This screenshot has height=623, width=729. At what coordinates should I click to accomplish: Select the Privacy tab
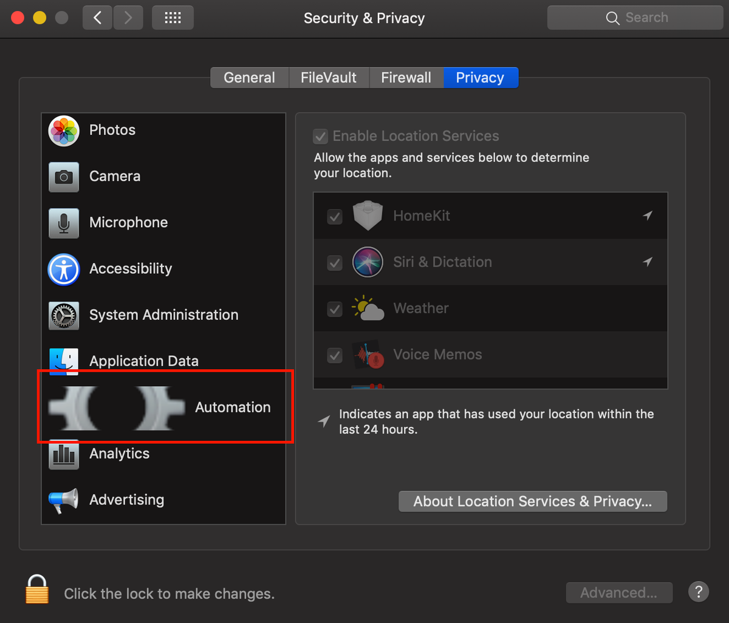pos(481,78)
